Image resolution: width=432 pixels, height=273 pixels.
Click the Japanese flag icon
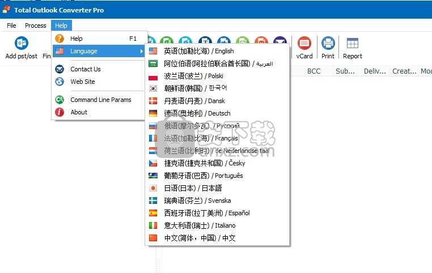153,188
